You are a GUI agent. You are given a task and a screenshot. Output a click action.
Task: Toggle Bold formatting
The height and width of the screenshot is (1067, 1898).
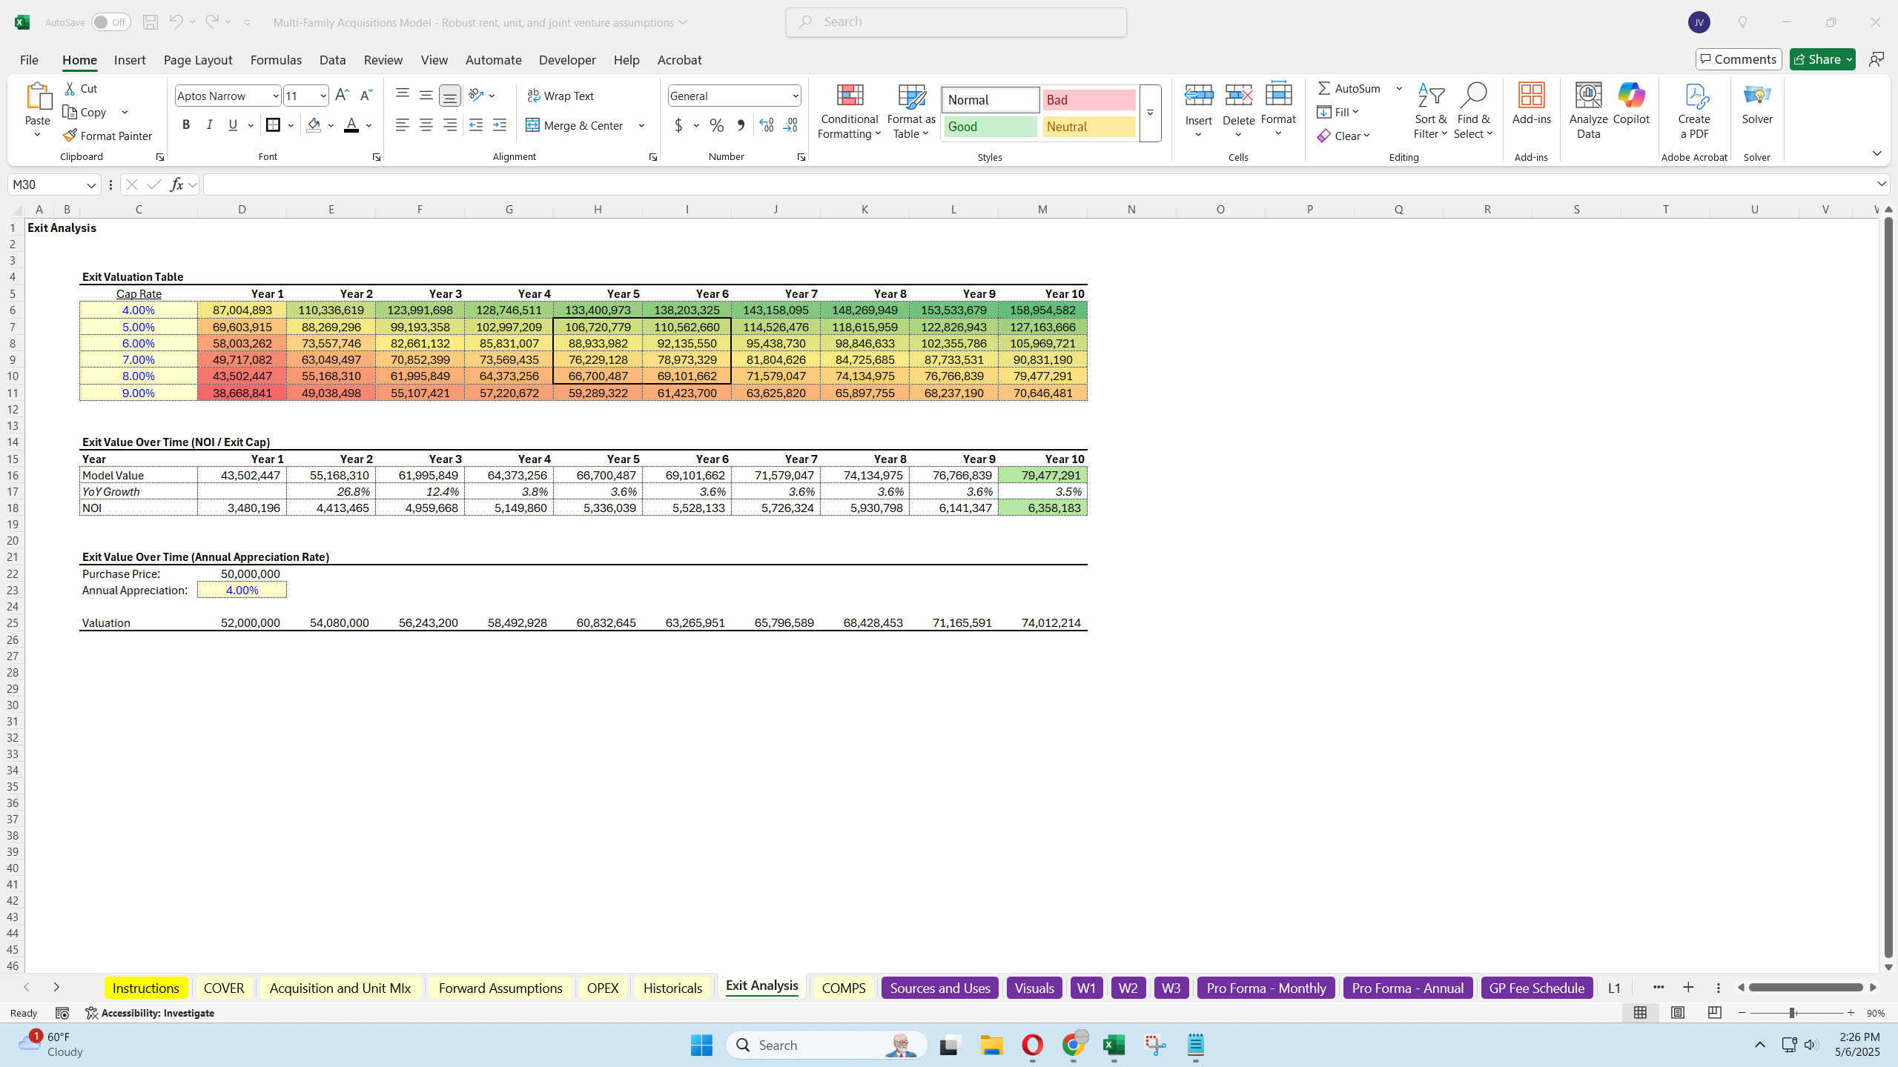(x=186, y=125)
